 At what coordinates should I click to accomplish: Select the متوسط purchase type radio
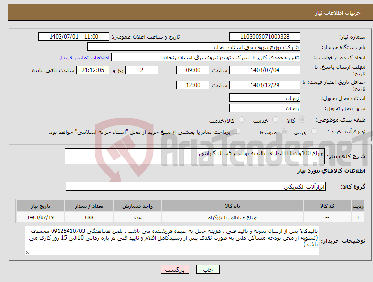click(284, 132)
